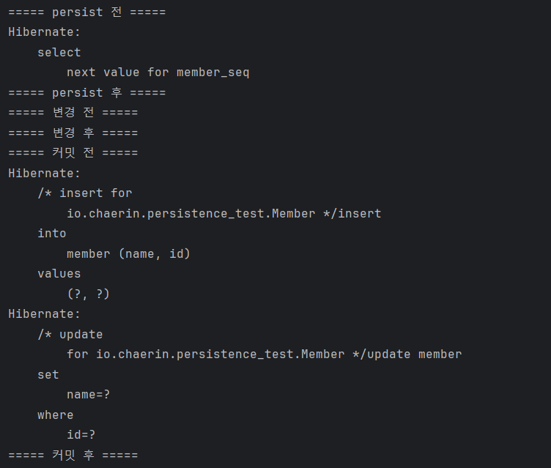This screenshot has width=551, height=468.
Task: Click the 'id=?' where condition
Action: click(81, 435)
